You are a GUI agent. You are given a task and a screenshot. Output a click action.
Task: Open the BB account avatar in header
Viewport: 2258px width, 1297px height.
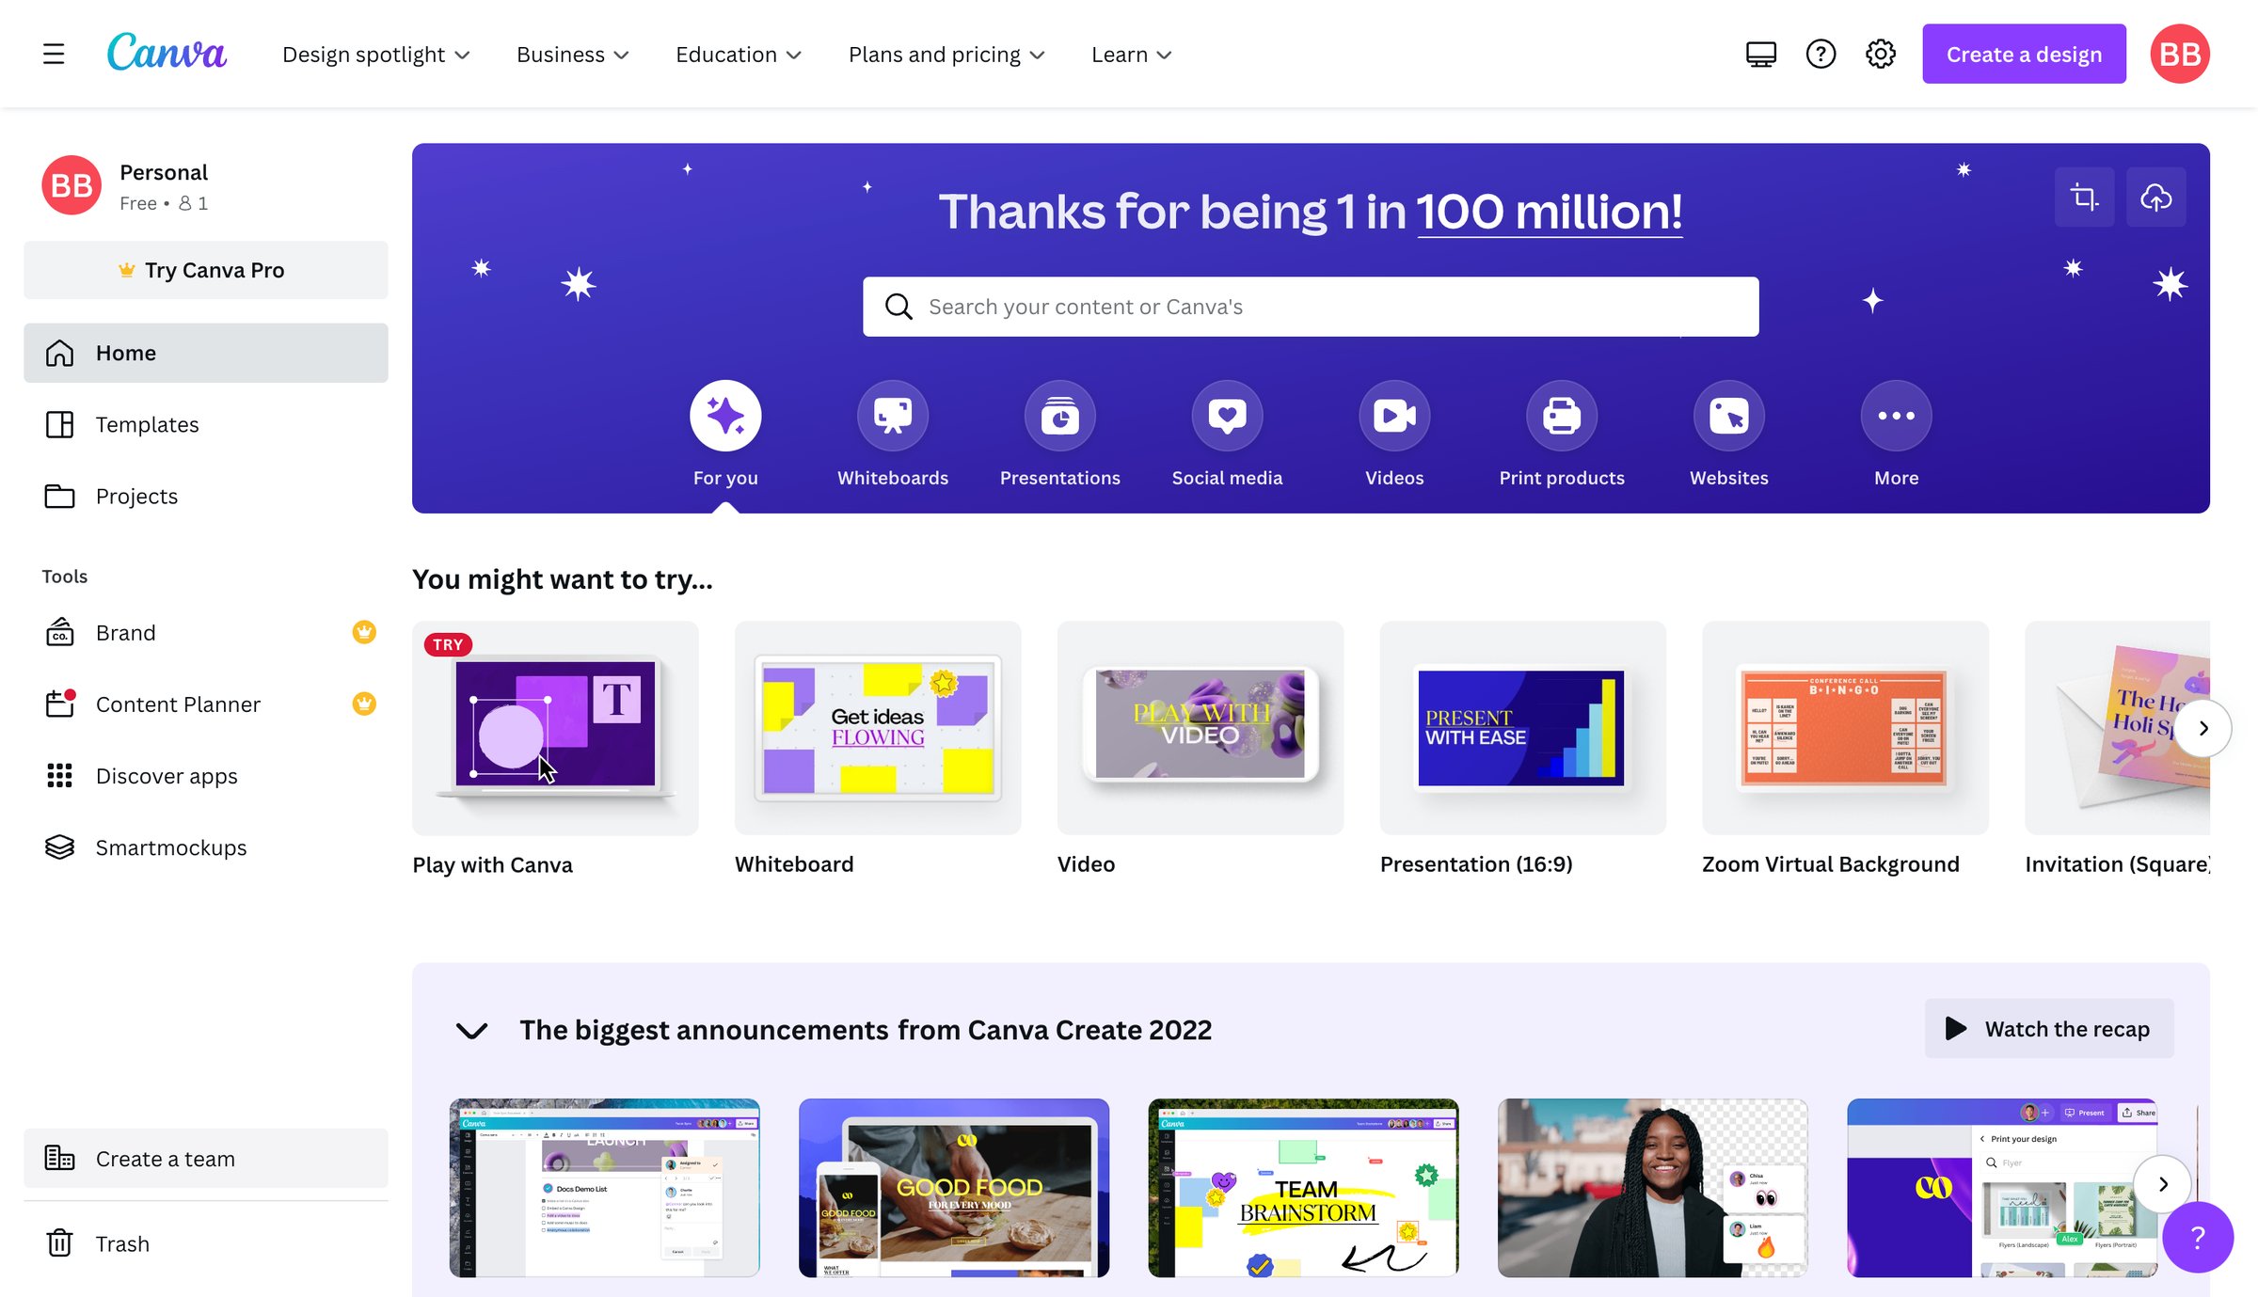pyautogui.click(x=2179, y=55)
